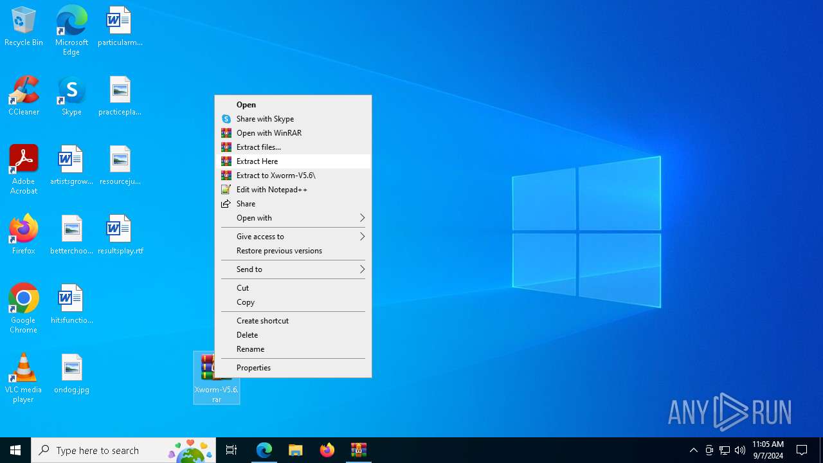The width and height of the screenshot is (823, 463).
Task: Launch Edge from the taskbar
Action: click(264, 450)
